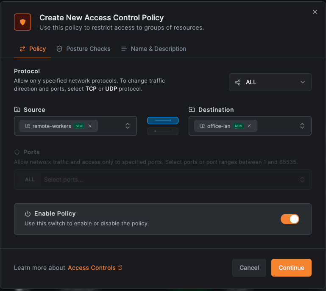The image size is (326, 291).
Task: Remove office-lan group with its X icon
Action: point(249,126)
